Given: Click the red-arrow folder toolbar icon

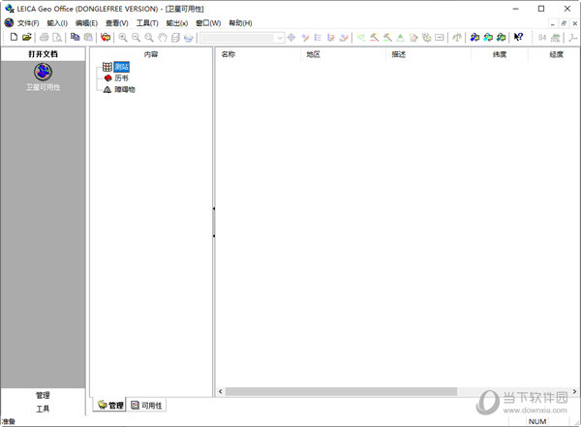Looking at the screenshot, I should [x=106, y=37].
